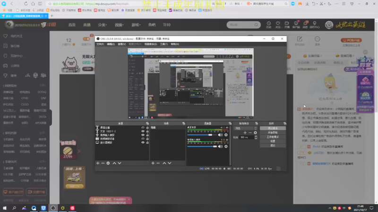Open scene transition type dropdown in OBS

point(246,128)
